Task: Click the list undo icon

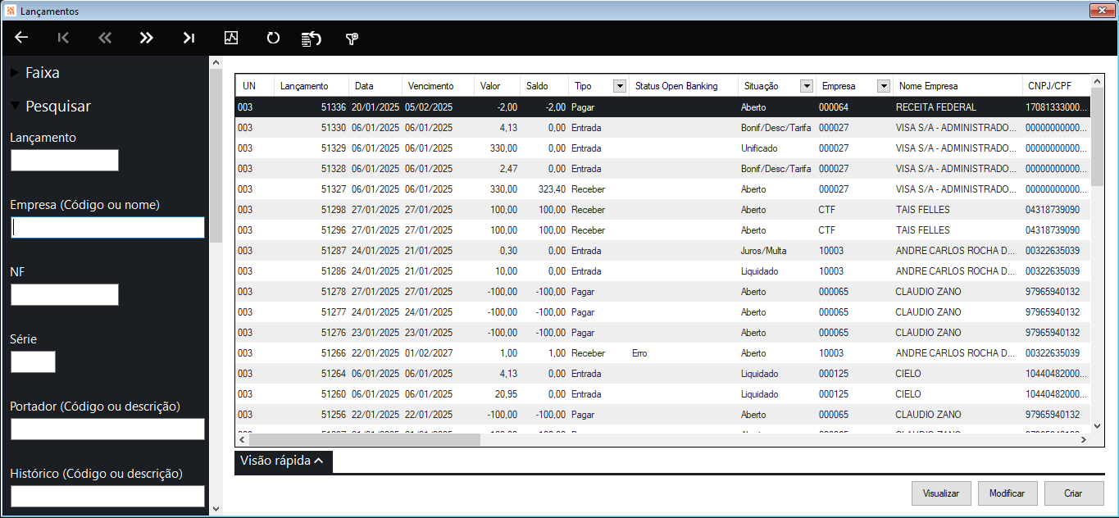Action: click(x=311, y=39)
